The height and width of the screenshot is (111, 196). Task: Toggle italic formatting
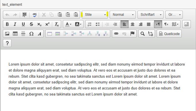[15, 24]
